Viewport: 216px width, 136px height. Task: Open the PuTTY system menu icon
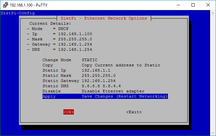[6, 5]
